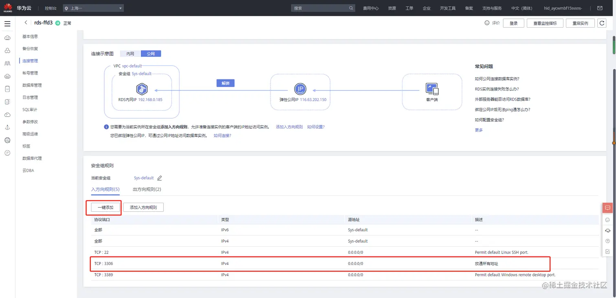The width and height of the screenshot is (616, 298).
Task: Open the 上海一 region dropdown
Action: coord(93,8)
